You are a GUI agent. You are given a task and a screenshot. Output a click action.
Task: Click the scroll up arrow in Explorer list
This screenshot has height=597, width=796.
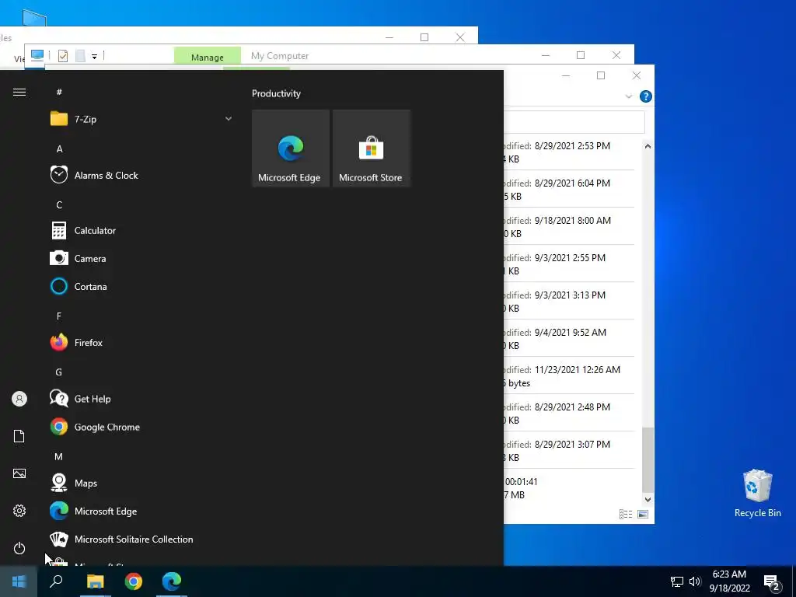pyautogui.click(x=648, y=146)
